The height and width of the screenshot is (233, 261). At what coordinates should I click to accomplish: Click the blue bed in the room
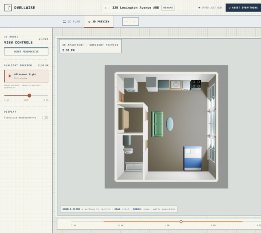pos(192,159)
